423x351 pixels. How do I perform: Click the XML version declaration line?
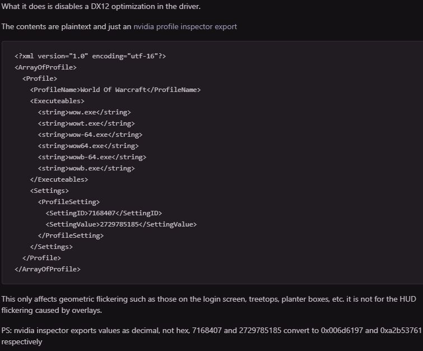90,56
